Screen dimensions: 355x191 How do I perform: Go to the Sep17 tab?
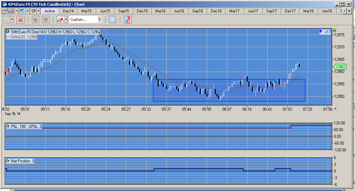(271, 11)
